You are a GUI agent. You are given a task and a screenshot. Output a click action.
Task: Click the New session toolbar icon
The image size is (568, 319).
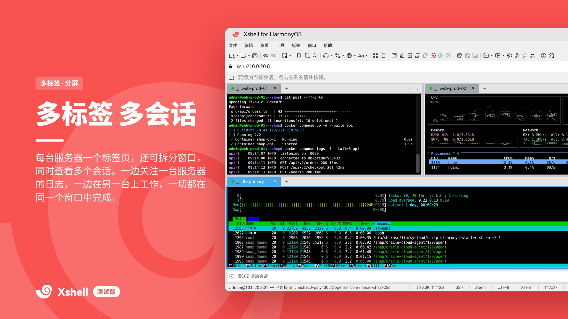232,56
